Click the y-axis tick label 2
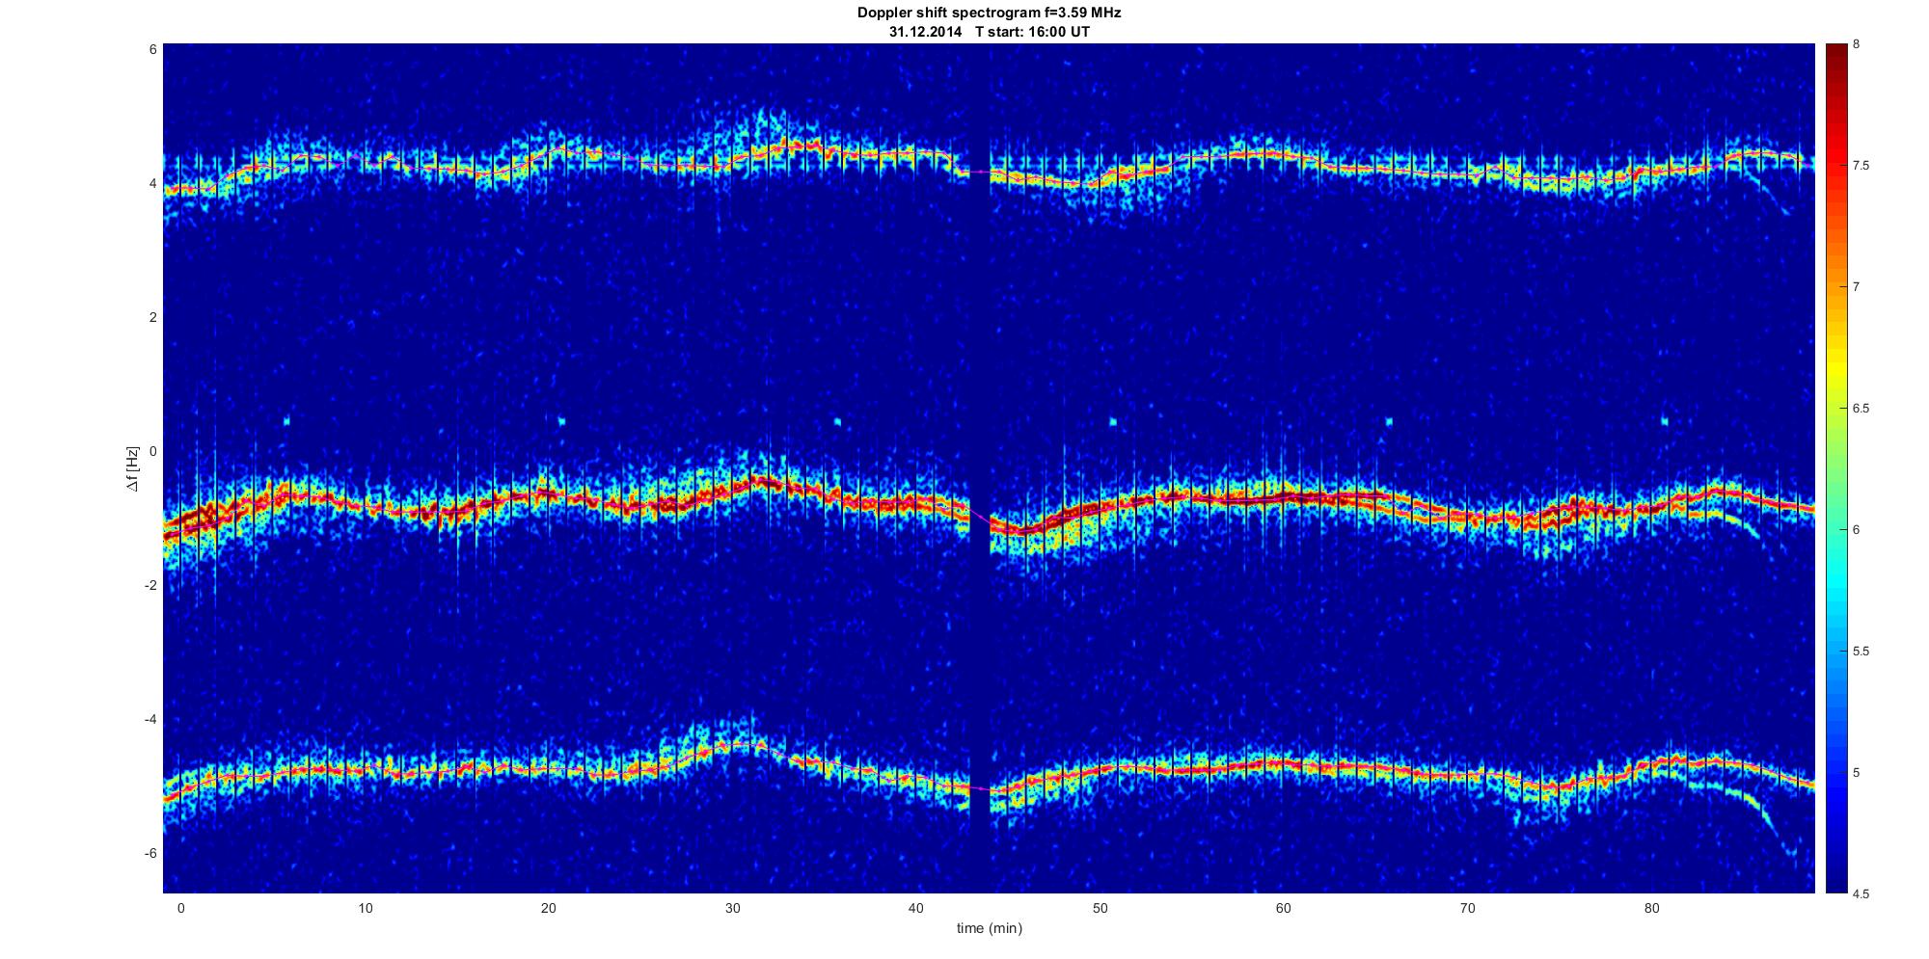This screenshot has width=1929, height=959. [152, 317]
